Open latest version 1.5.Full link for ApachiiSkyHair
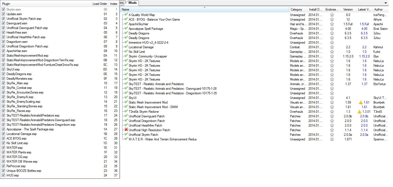The width and height of the screenshot is (393, 187). tap(364, 24)
